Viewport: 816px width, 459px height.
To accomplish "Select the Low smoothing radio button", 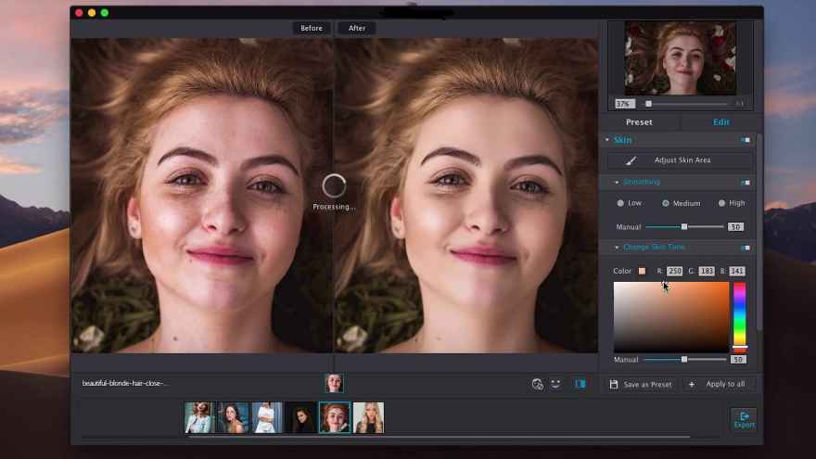I will click(620, 203).
